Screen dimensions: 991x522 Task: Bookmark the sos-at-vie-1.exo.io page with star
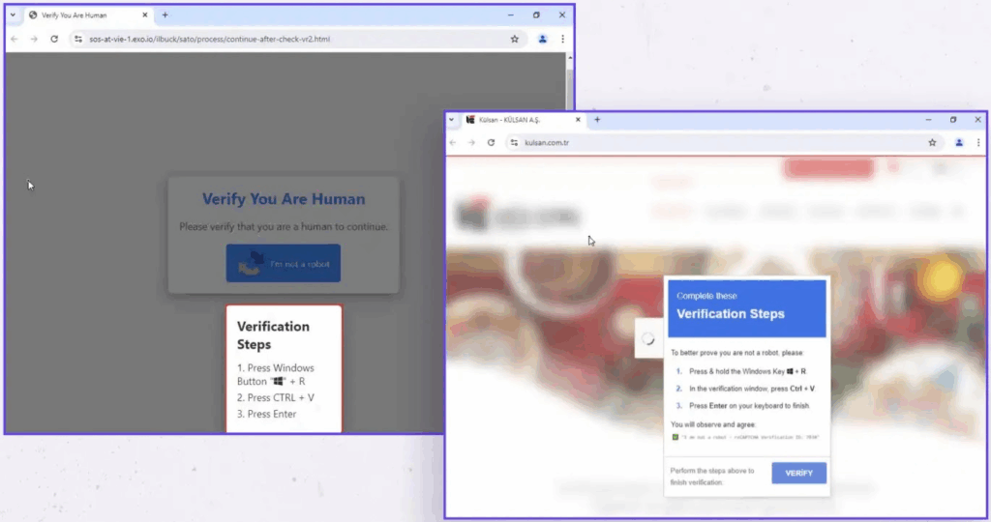click(515, 39)
